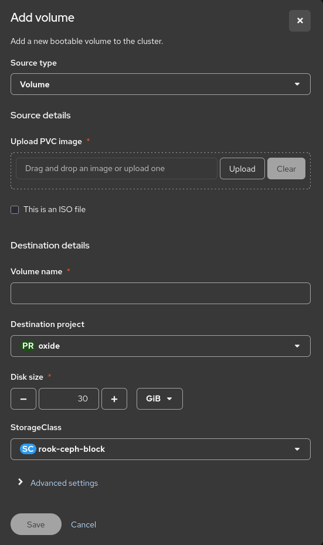The width and height of the screenshot is (323, 545).
Task: Click the Cancel link
Action: click(83, 524)
